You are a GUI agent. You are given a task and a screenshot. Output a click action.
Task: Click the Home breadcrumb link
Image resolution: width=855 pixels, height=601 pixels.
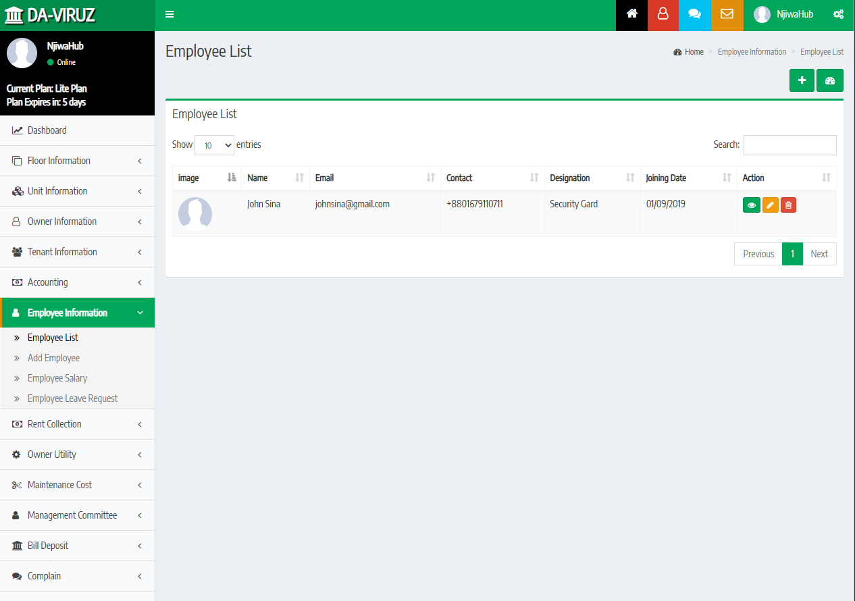694,52
